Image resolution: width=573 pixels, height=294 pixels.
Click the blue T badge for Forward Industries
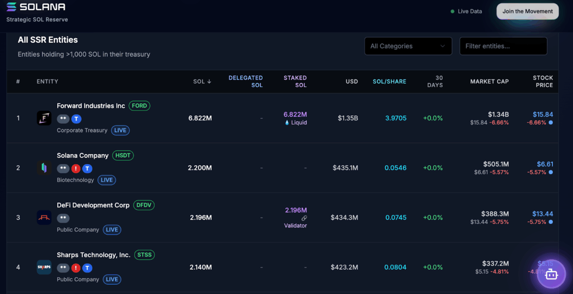[x=76, y=119]
